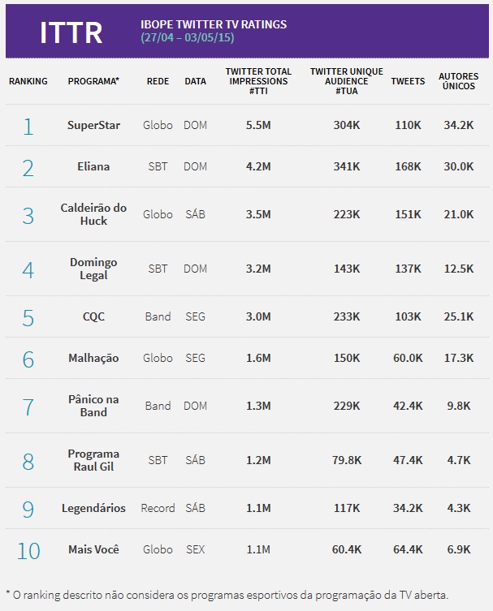Screen dimensions: 493x611
Task: Click the Twitter Unique Audience #TUA header
Action: [x=346, y=82]
